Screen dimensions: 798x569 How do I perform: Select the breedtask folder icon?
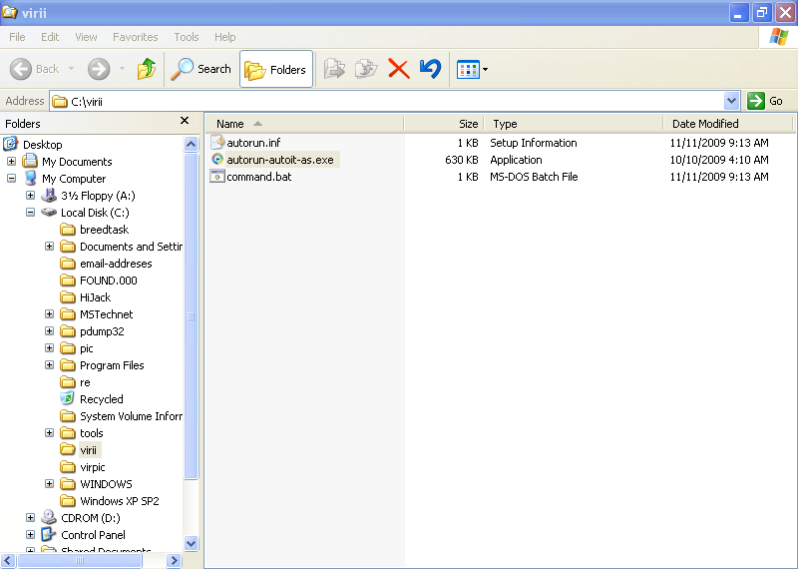coord(68,230)
